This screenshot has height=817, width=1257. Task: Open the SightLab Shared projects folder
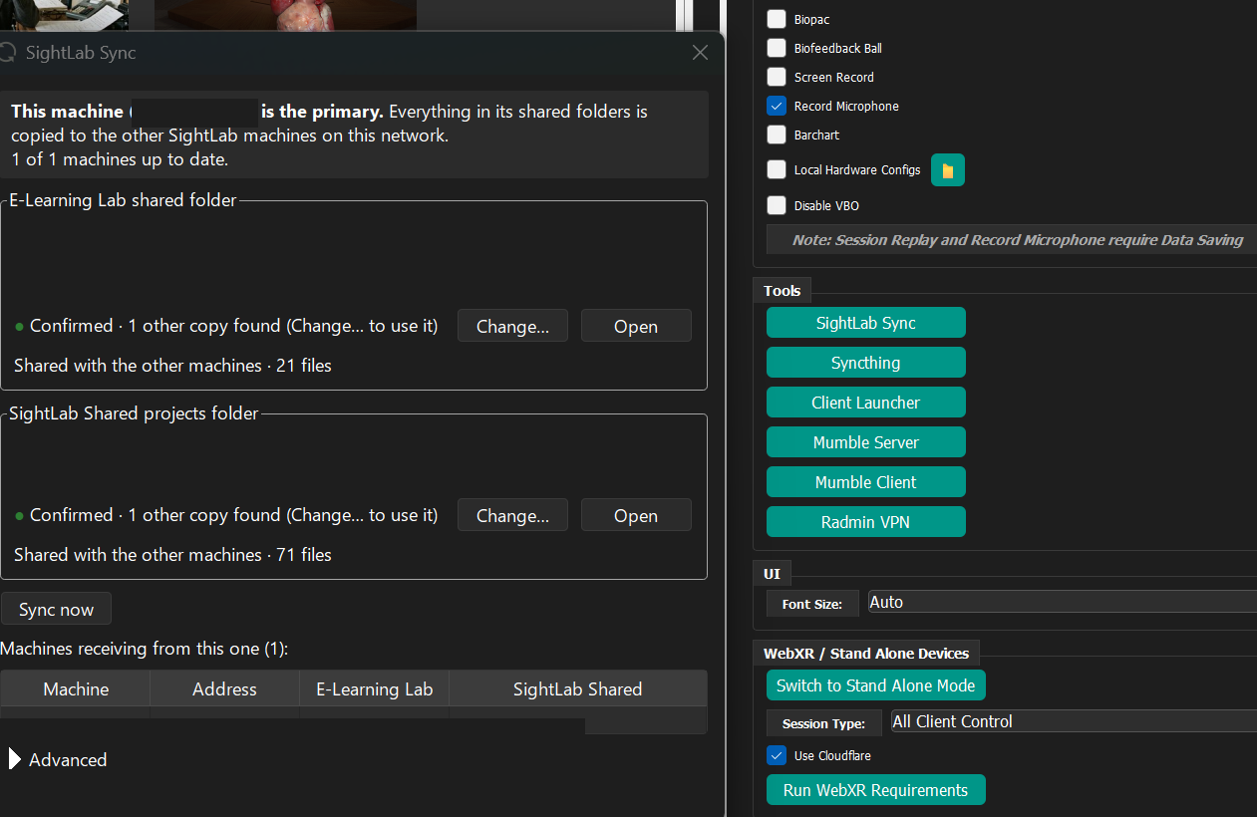click(x=636, y=515)
